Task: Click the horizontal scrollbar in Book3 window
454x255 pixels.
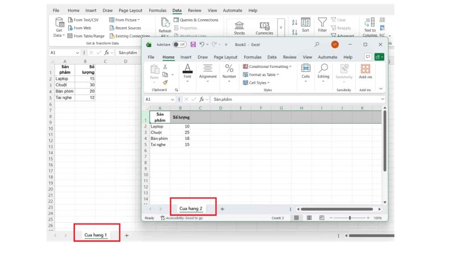Action: pos(337,209)
